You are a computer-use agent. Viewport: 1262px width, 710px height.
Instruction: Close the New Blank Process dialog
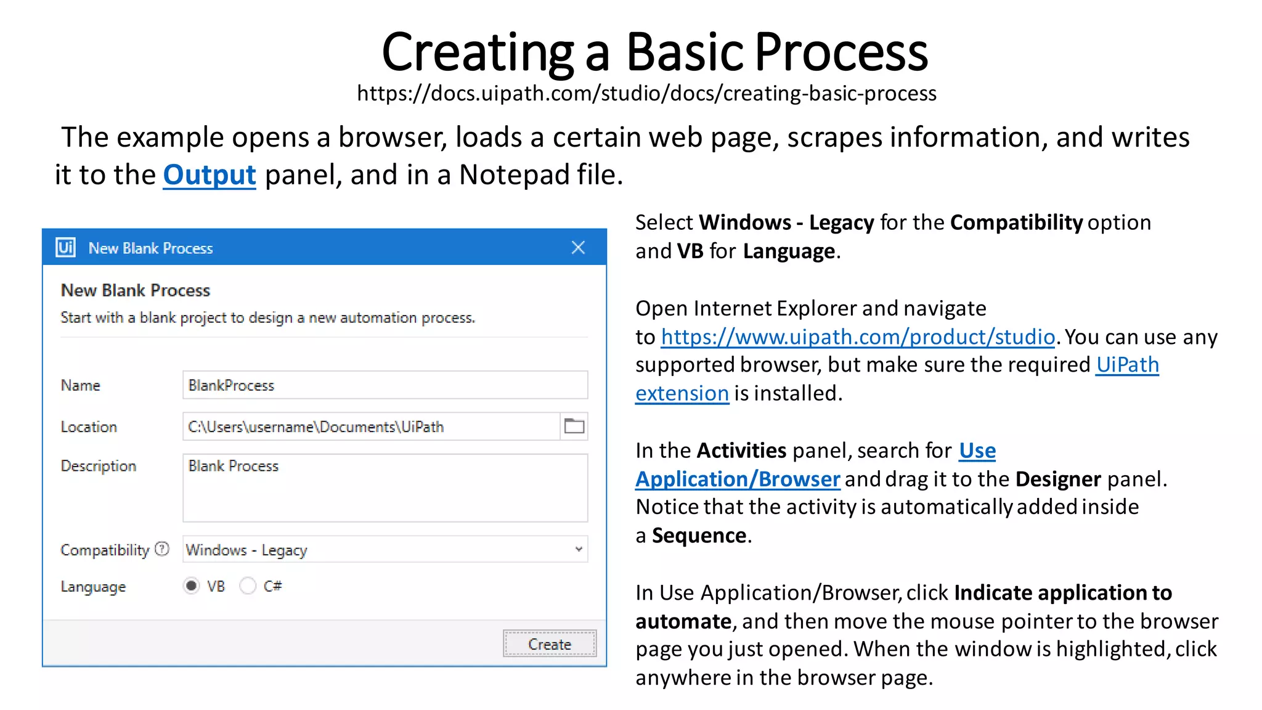[577, 248]
